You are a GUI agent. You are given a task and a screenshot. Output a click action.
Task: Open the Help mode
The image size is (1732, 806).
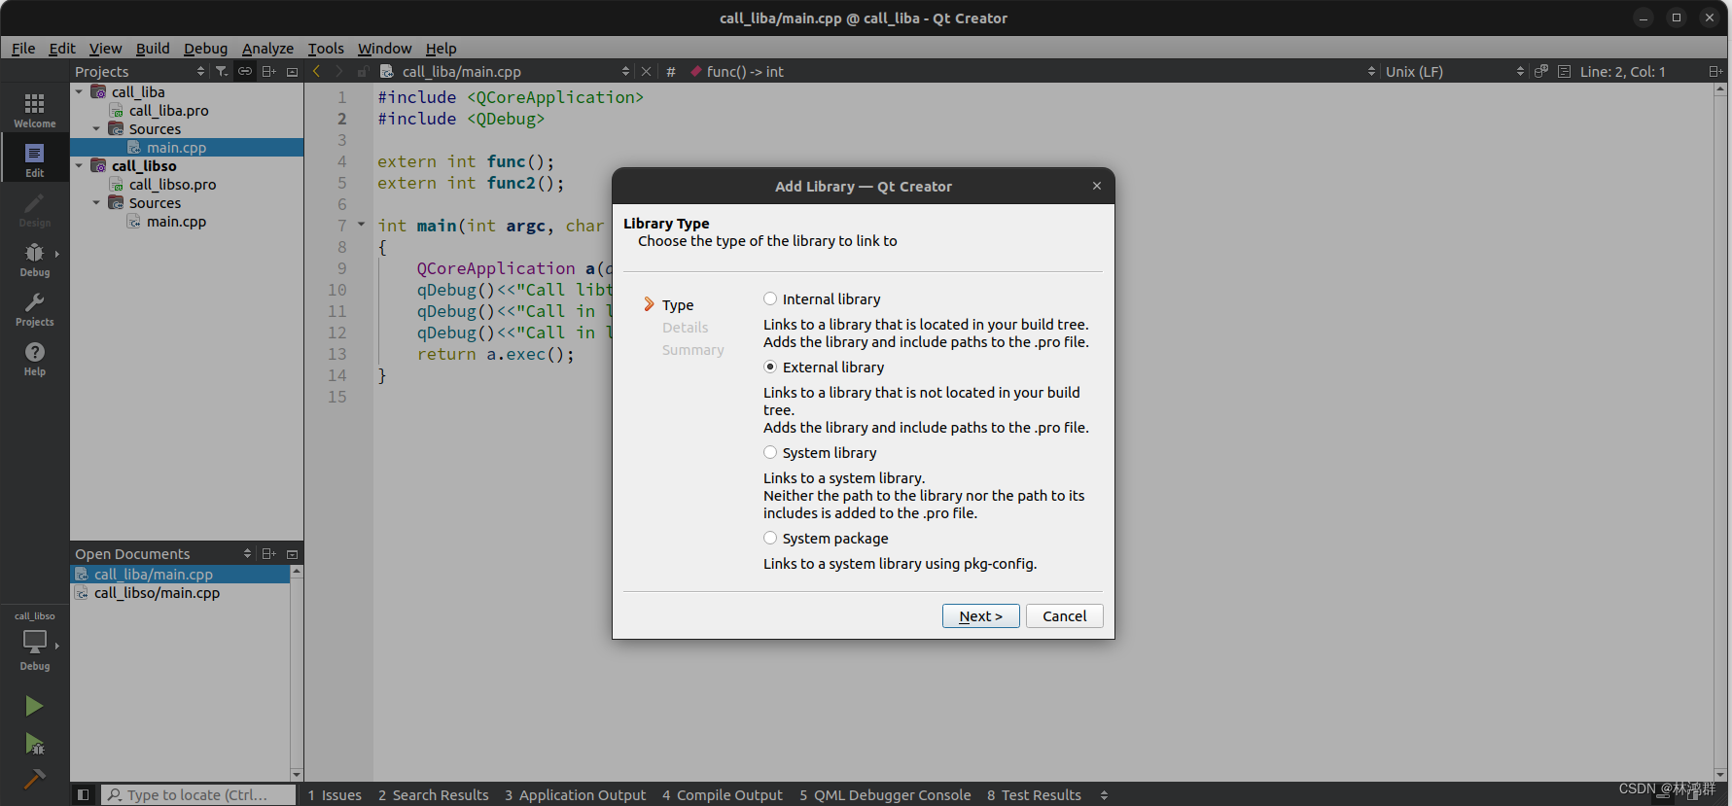34,358
